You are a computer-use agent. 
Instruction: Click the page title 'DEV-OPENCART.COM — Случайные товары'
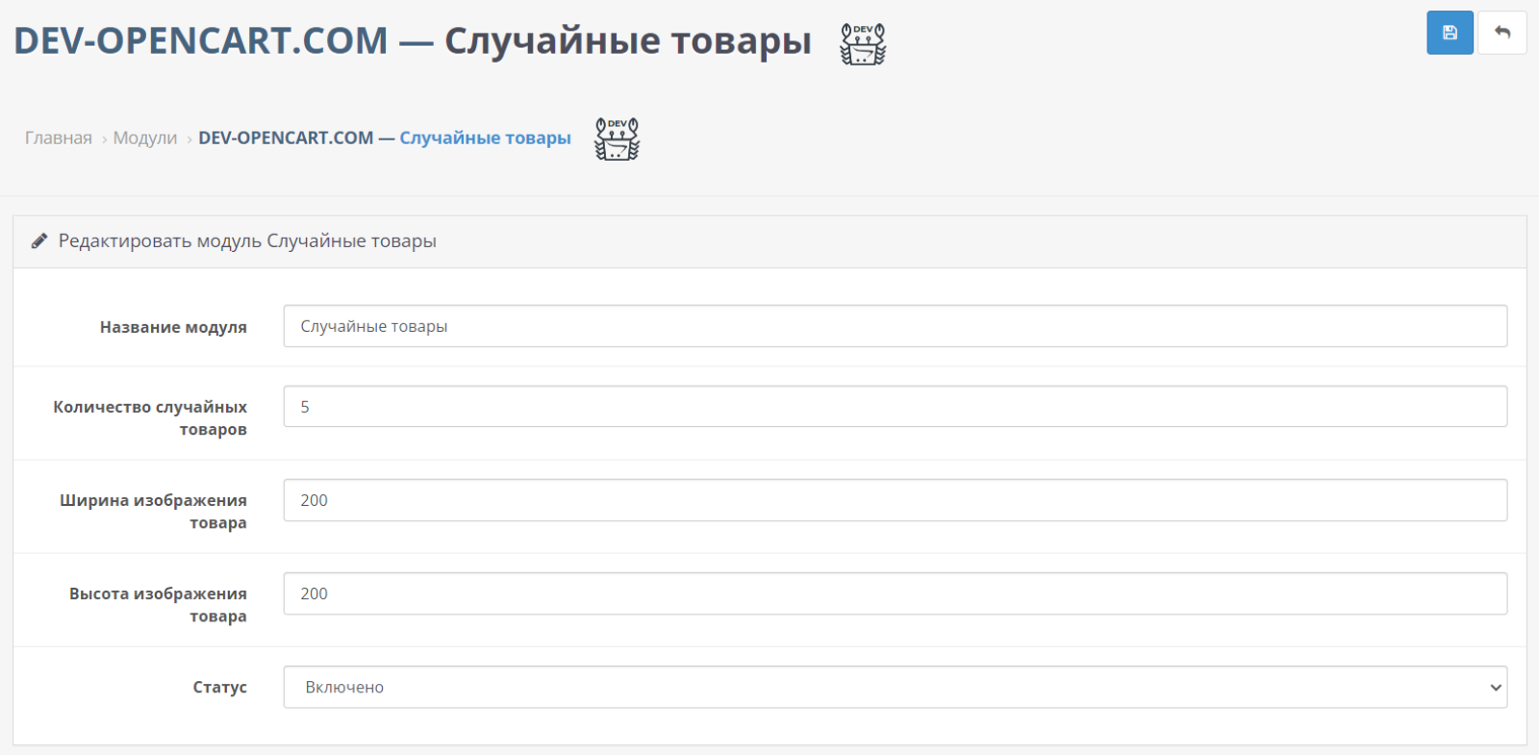coord(413,40)
